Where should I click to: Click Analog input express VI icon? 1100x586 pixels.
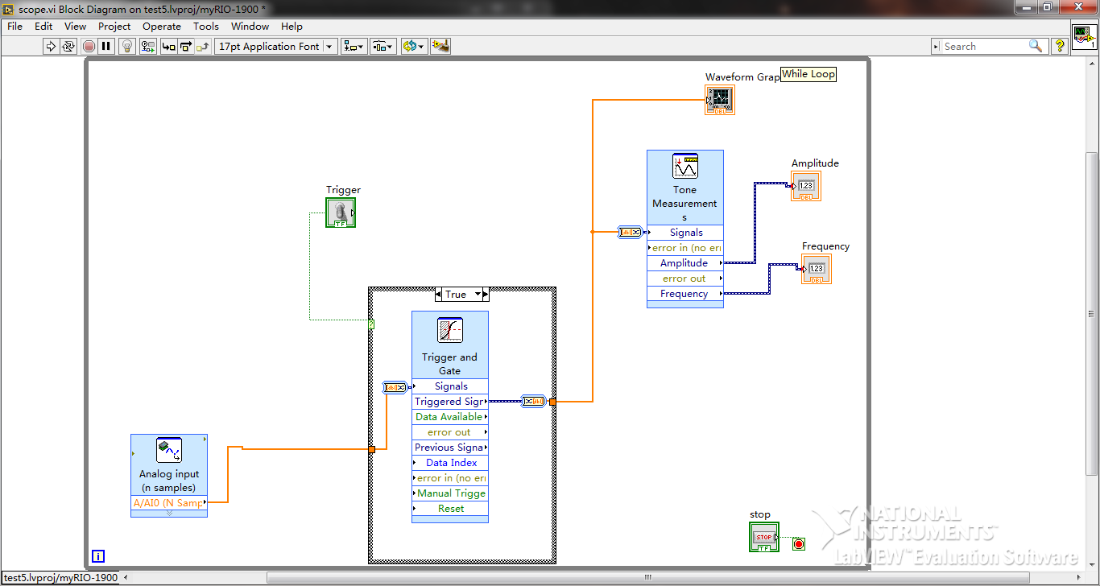point(169,450)
